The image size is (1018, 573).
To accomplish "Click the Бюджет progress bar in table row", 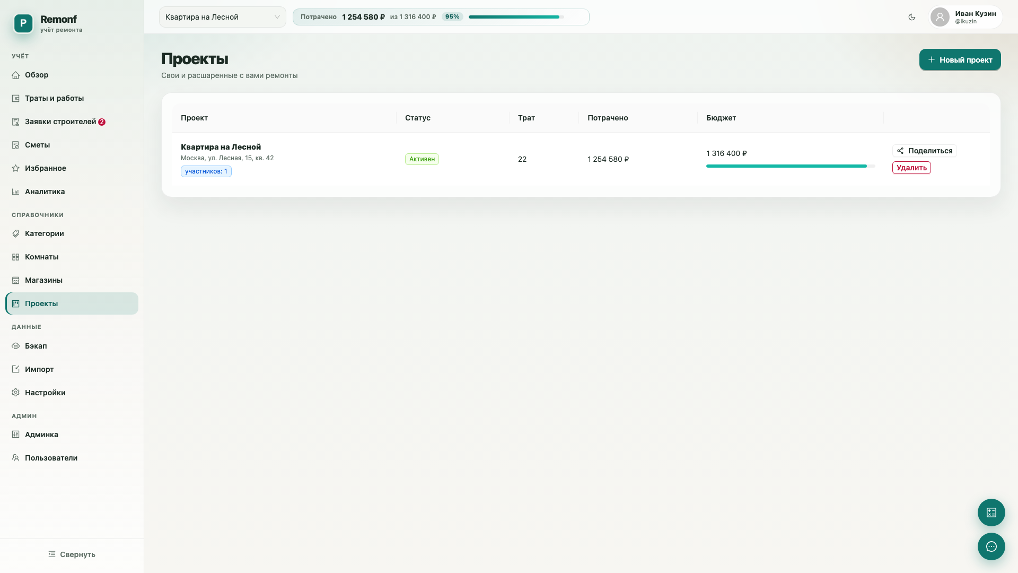I will (x=791, y=166).
